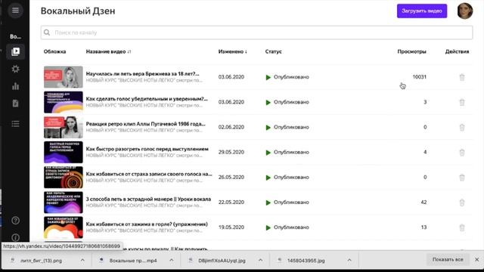484x272 pixels.
Task: Delete the Вера Брежнева video
Action: tap(462, 77)
